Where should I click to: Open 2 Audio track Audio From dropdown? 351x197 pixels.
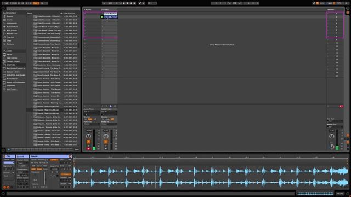(109, 112)
